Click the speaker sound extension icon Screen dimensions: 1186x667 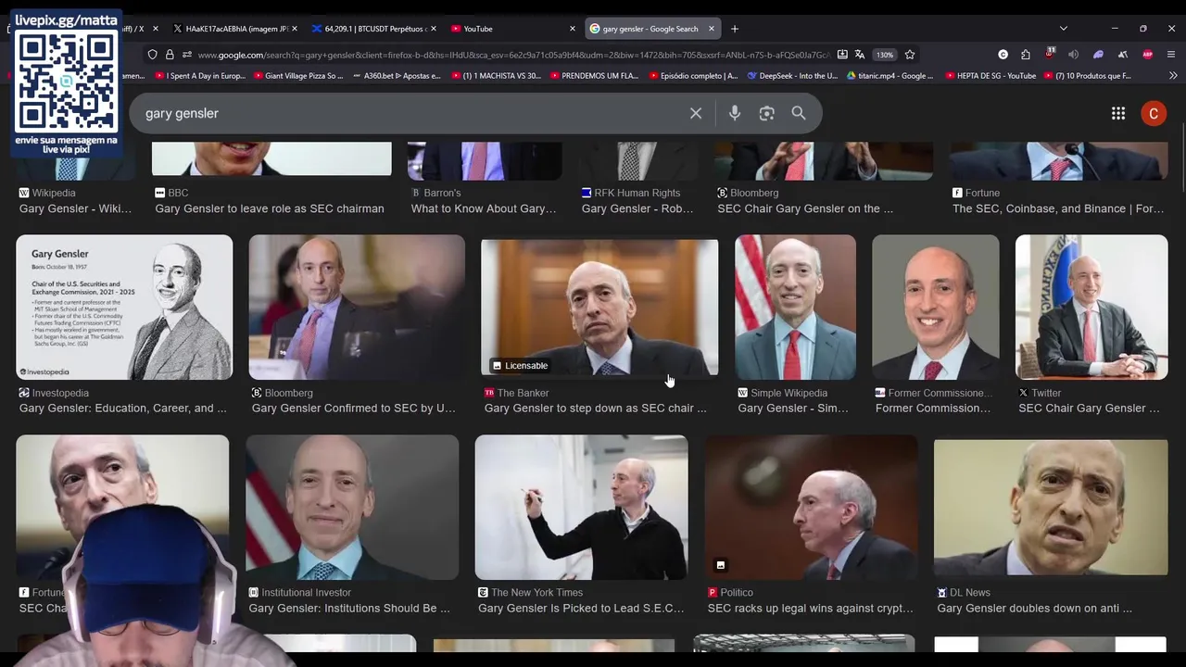[x=1073, y=55]
